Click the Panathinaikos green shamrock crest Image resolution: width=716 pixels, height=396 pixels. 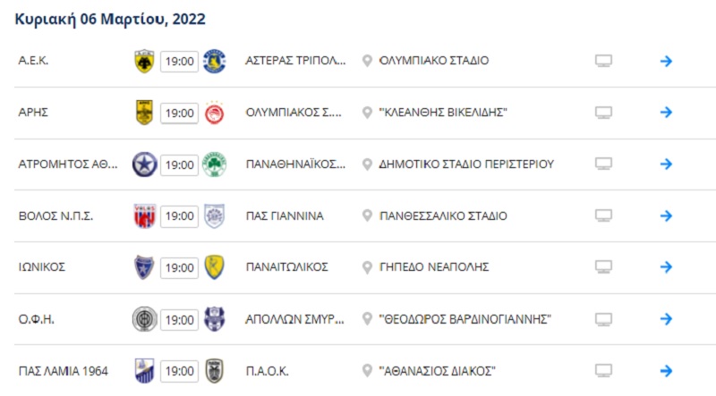coord(214,164)
